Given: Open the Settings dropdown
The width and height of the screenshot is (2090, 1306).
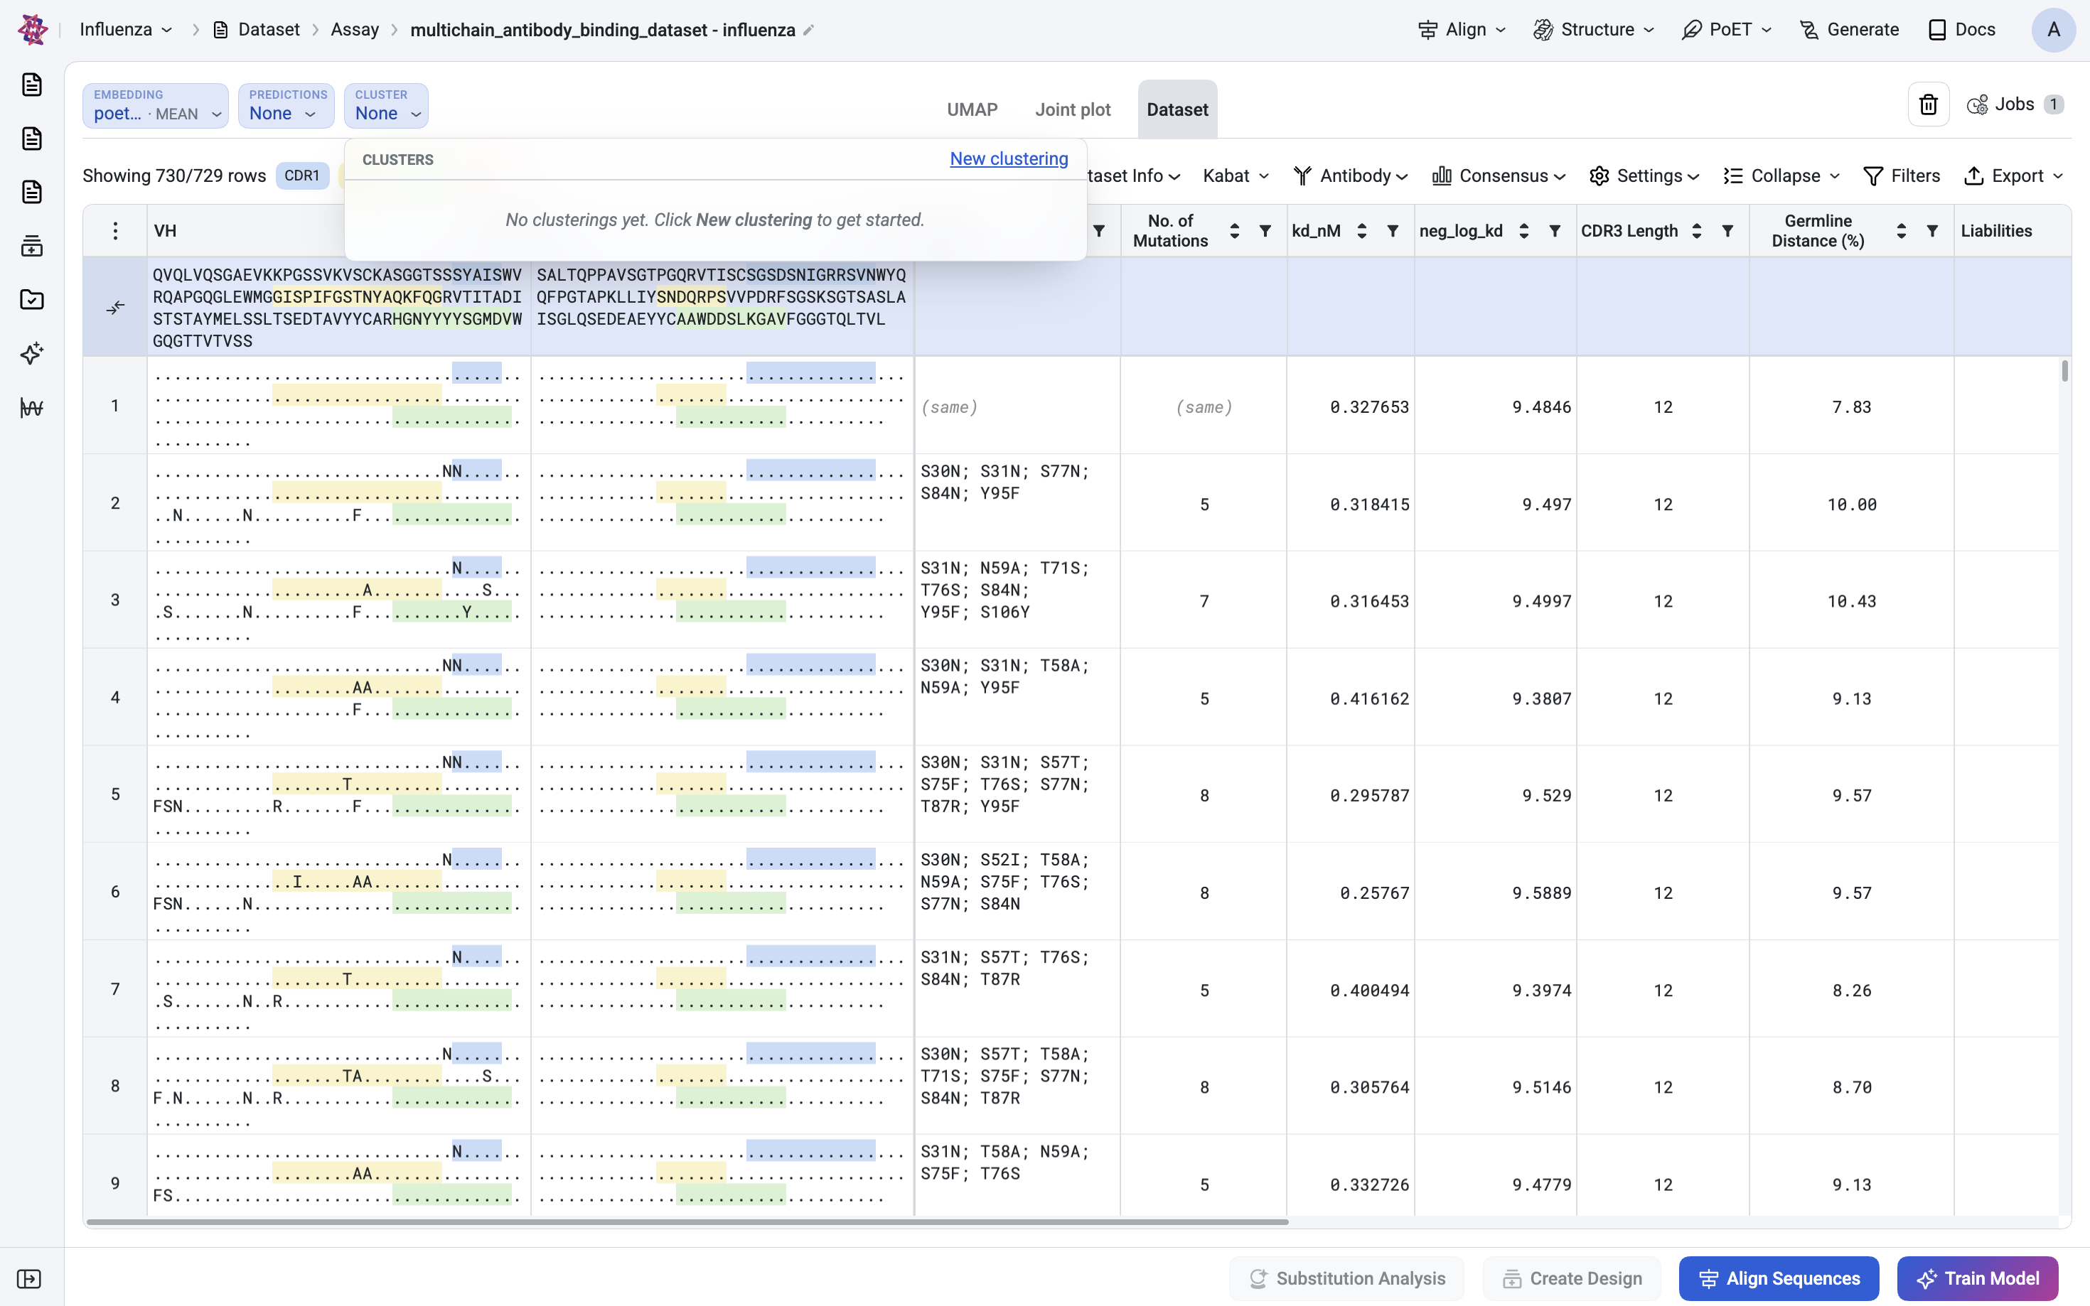Looking at the screenshot, I should coord(1645,176).
